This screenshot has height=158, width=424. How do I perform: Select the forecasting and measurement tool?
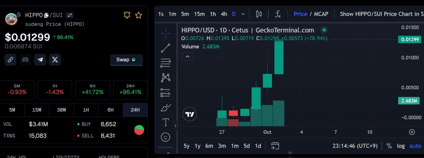point(166,93)
